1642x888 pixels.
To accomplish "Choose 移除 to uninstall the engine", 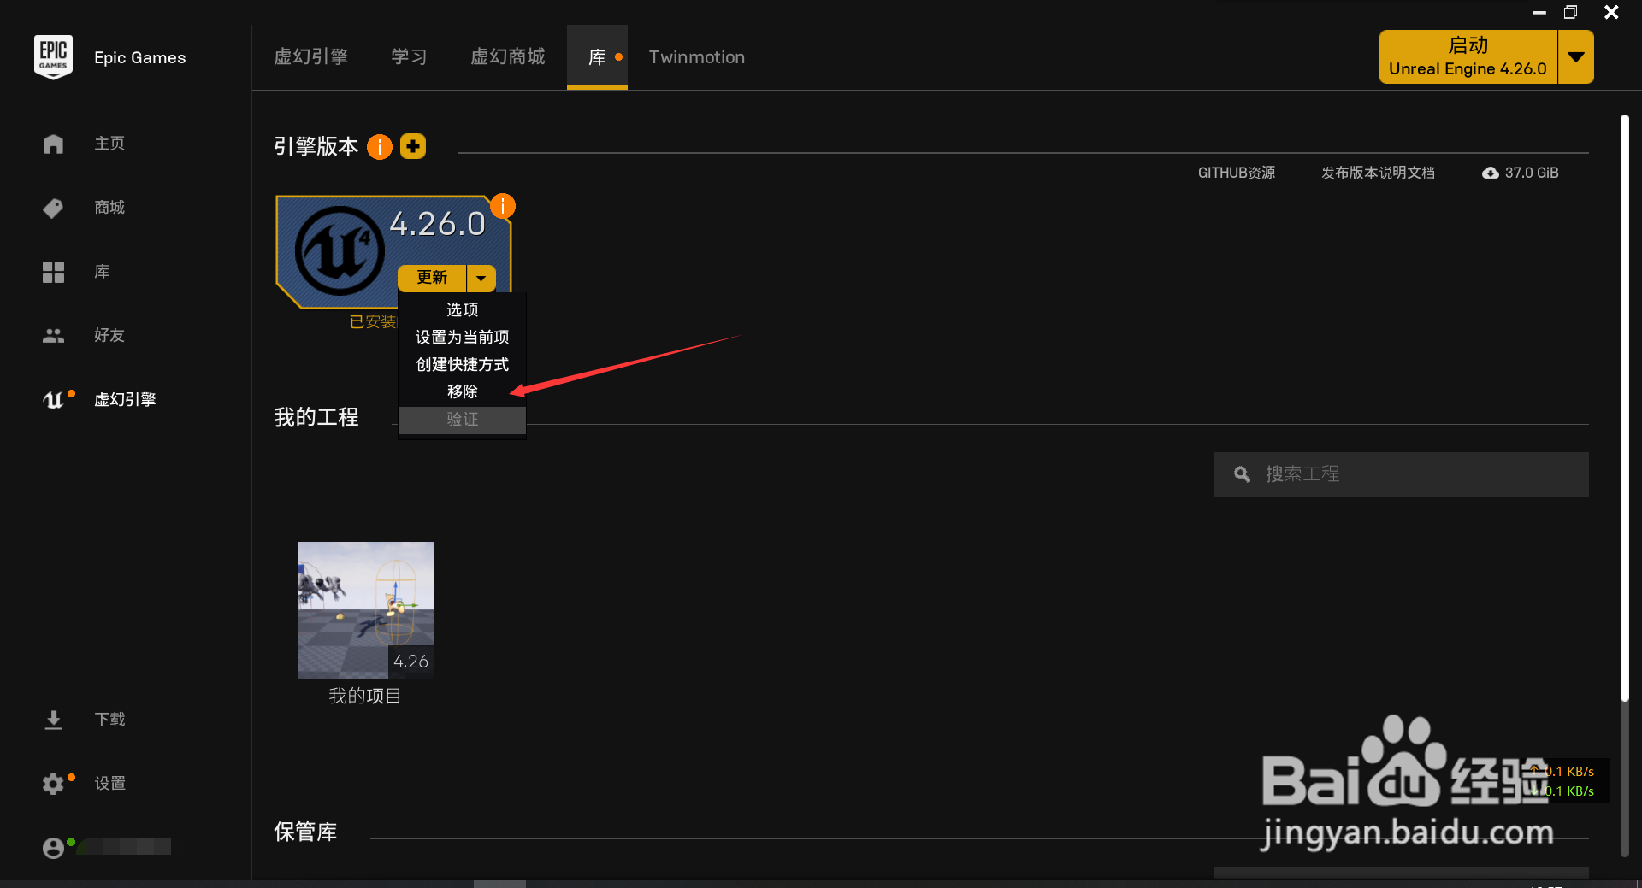I will click(462, 391).
